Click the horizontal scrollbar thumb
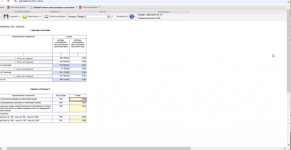 coord(99,148)
